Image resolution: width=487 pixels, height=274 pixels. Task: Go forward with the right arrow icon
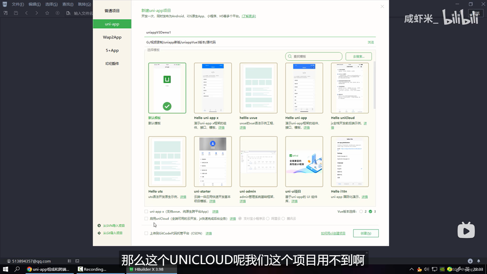tap(37, 13)
